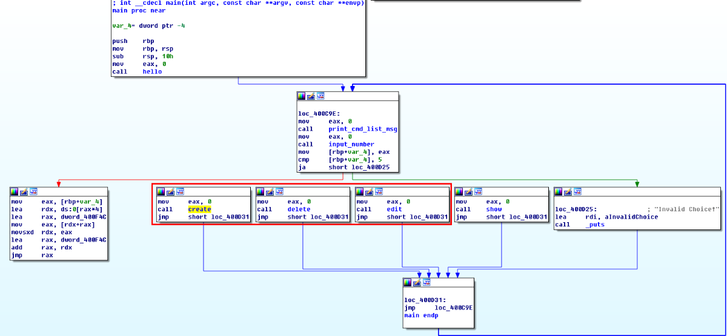Screen dimensions: 727x336
Task: Click group icon on jmp rax block
Action: click(34, 191)
